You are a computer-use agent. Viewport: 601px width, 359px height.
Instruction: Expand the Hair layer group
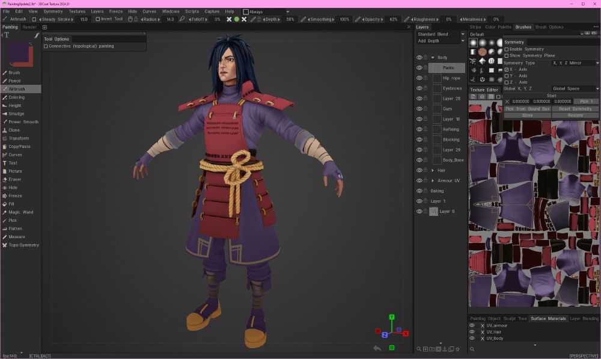pyautogui.click(x=433, y=170)
